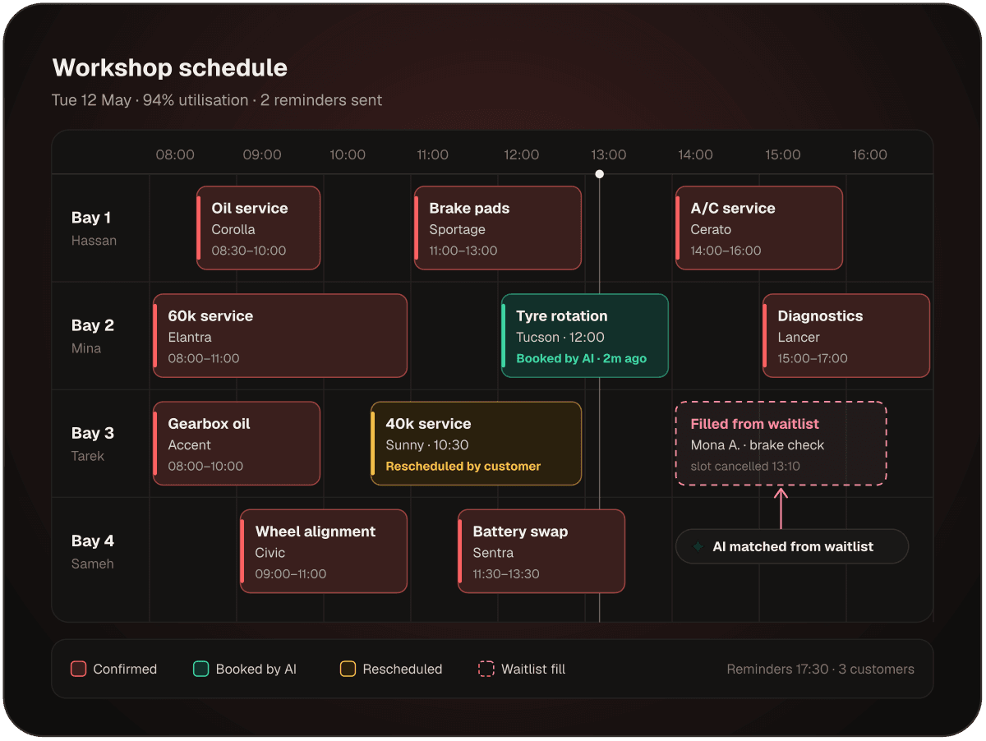Viewport: 986px width, 741px height.
Task: Click the 16:00 time column header
Action: [x=869, y=154]
